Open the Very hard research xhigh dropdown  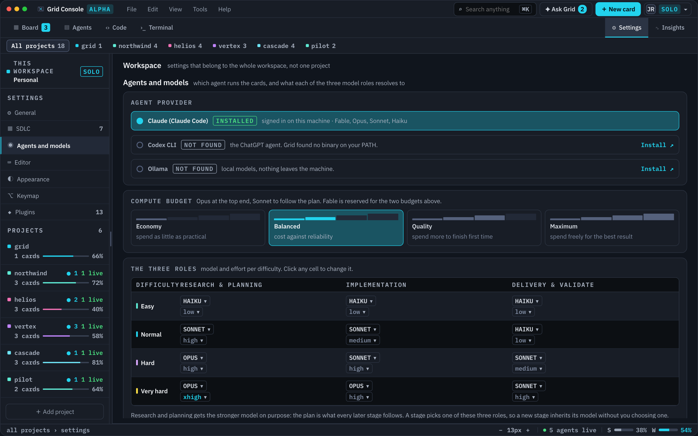tap(195, 397)
